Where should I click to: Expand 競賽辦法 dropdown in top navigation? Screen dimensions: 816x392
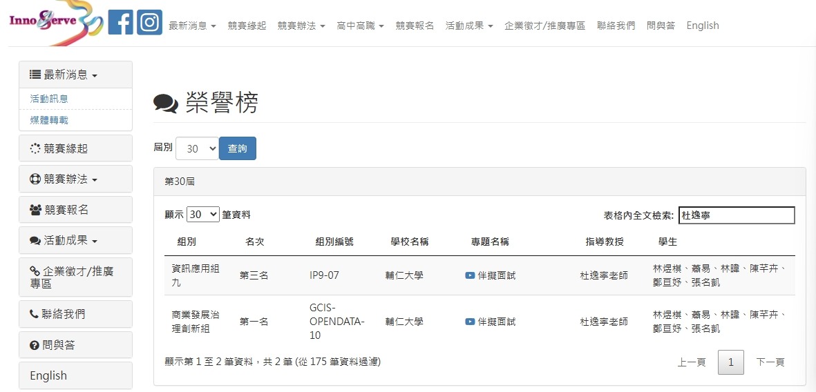pos(301,26)
